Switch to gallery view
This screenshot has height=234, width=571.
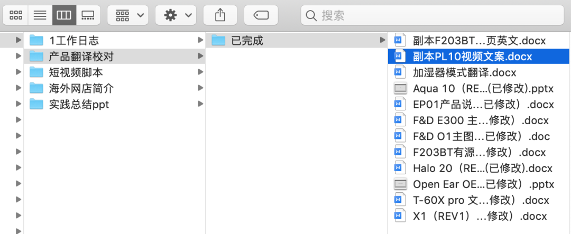coord(88,15)
